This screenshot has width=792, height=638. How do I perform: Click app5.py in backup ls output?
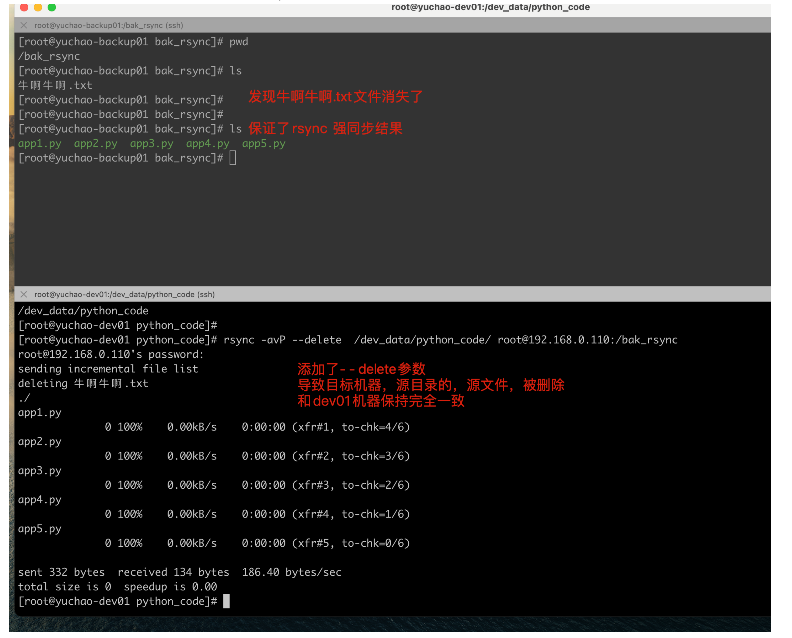(x=264, y=143)
